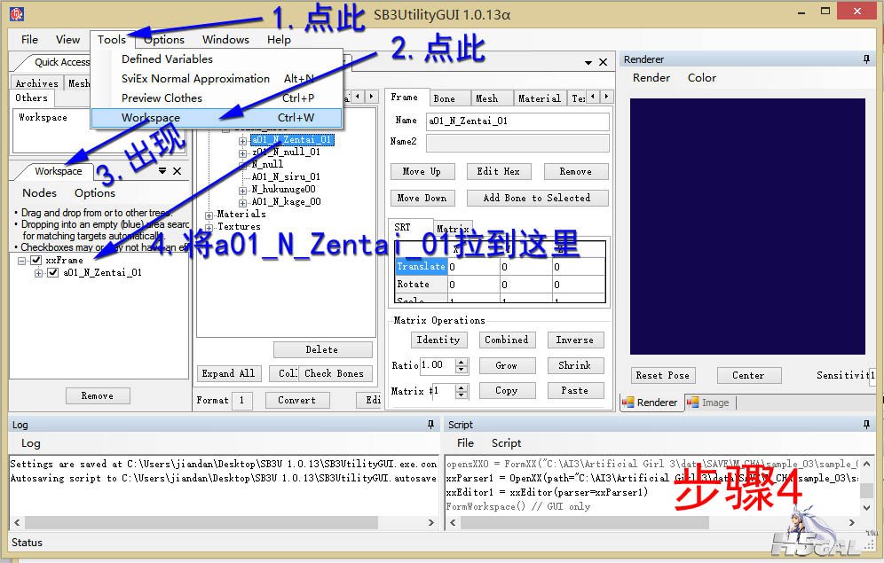Decrease Matrix # with the down spinner arrow
884x563 pixels.
point(462,395)
